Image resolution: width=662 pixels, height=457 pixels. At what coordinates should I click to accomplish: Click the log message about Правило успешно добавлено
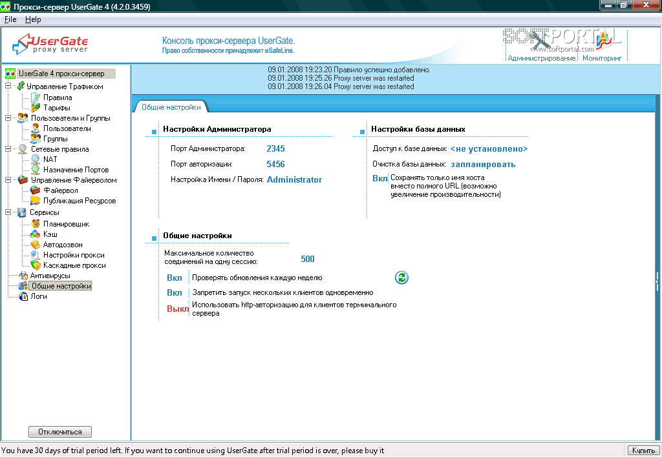[348, 70]
